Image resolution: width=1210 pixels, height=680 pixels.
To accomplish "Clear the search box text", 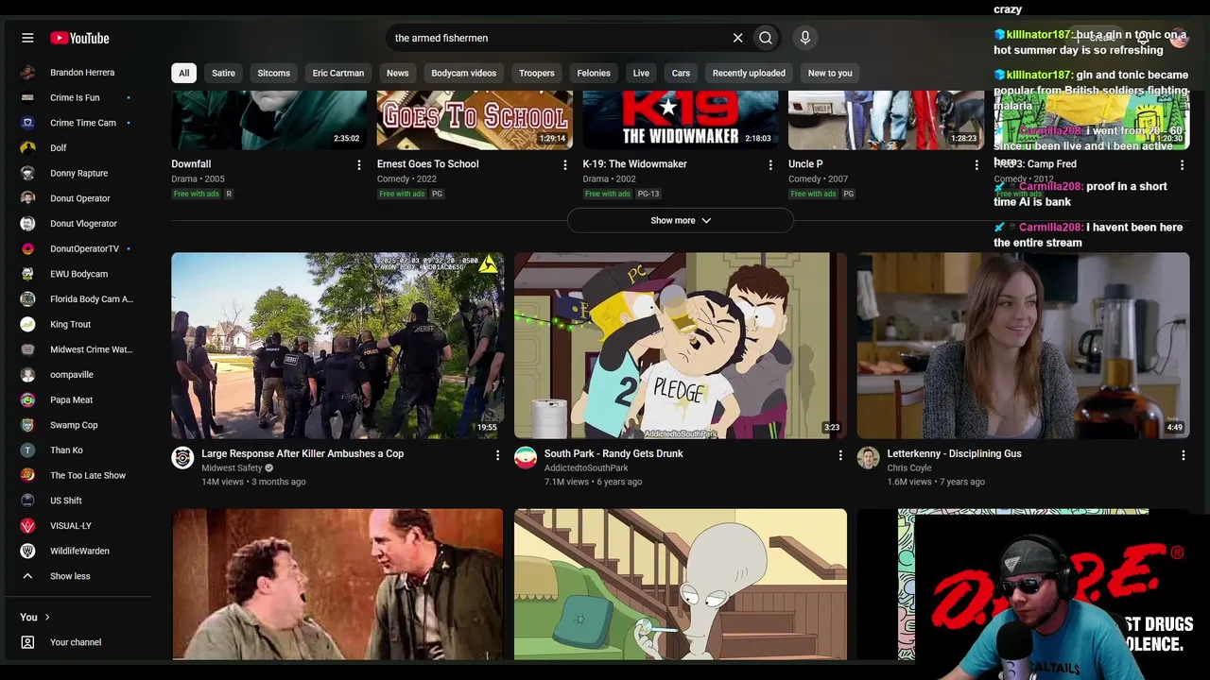I will coord(737,38).
